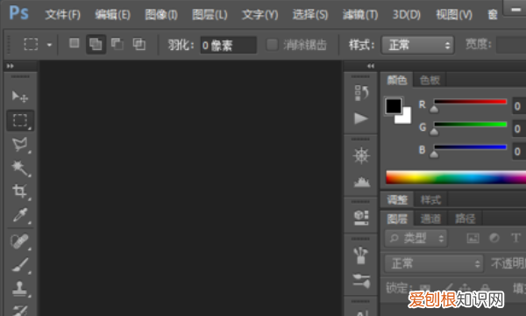The width and height of the screenshot is (526, 316).
Task: Switch to the 颜色 tab
Action: (397, 80)
